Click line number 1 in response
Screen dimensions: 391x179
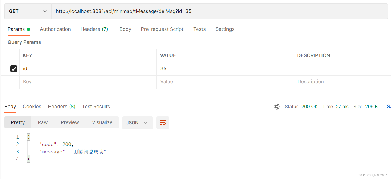18,137
